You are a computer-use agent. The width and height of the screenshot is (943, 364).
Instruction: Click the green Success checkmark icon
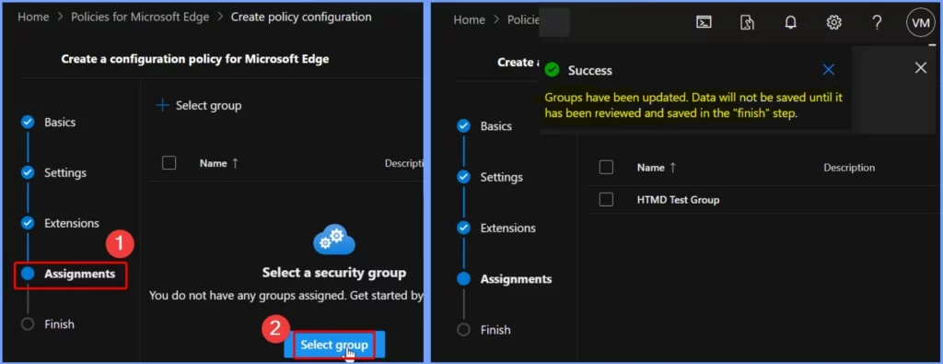pyautogui.click(x=552, y=70)
